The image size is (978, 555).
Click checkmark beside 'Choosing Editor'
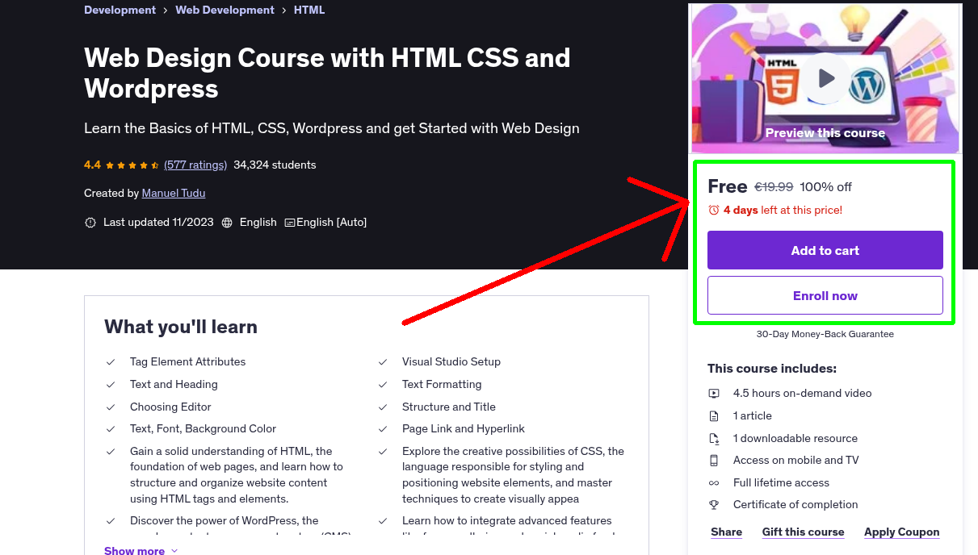point(111,407)
